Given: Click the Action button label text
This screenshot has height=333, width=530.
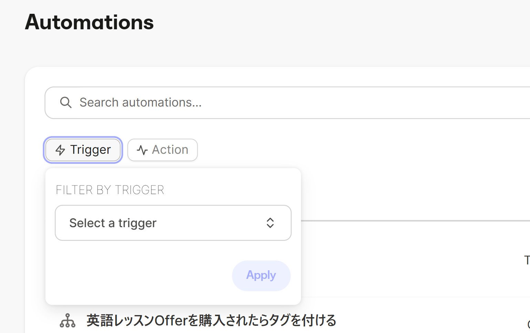Looking at the screenshot, I should tap(170, 150).
